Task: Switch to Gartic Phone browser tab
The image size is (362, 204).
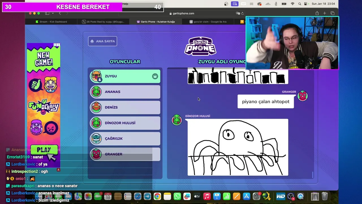Action: pos(156,22)
